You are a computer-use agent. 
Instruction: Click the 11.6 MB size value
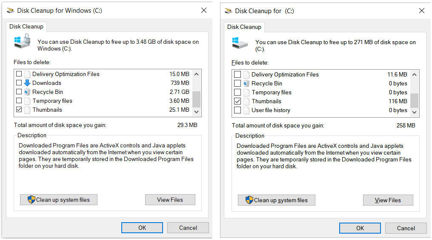[x=397, y=74]
